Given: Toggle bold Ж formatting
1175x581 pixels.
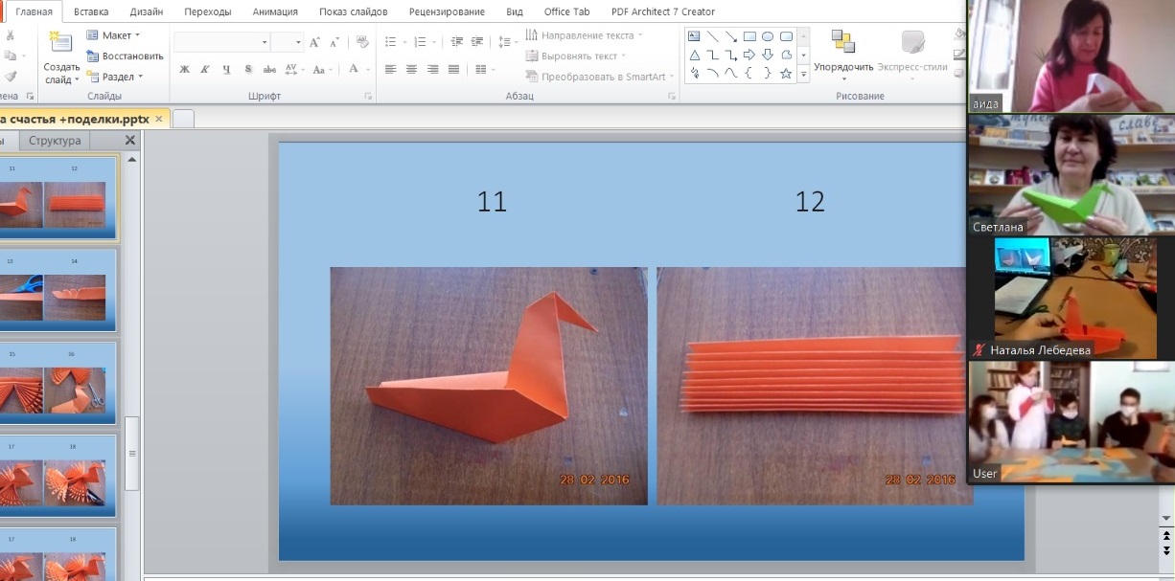Looking at the screenshot, I should click(x=184, y=70).
